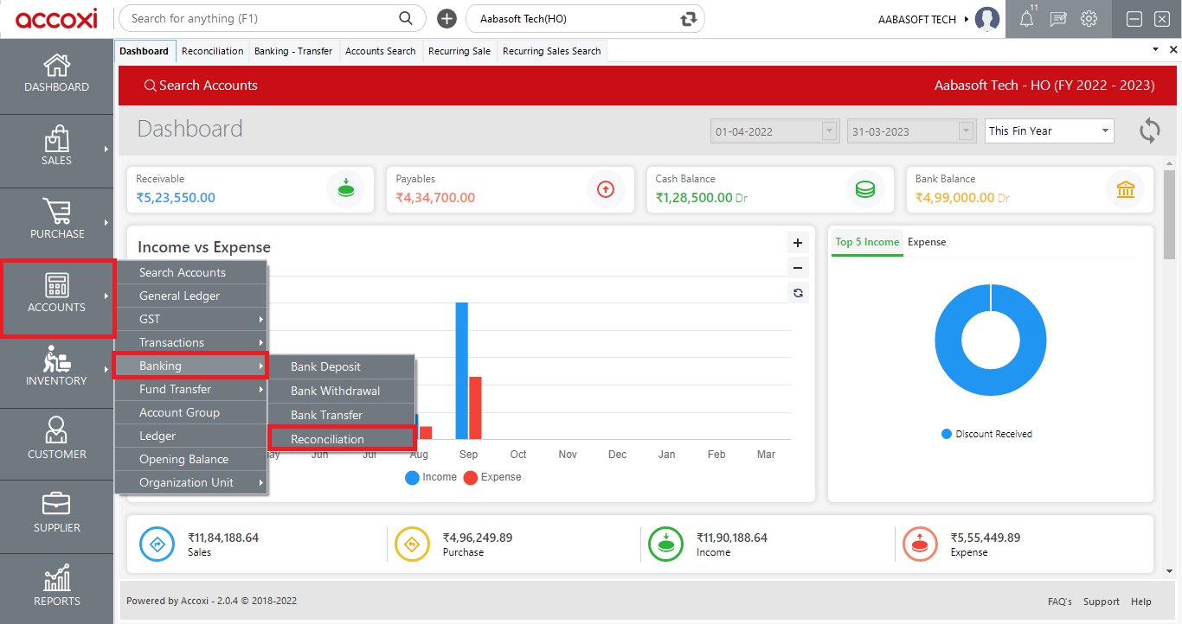The width and height of the screenshot is (1182, 624).
Task: Open the settings gear
Action: click(x=1089, y=19)
